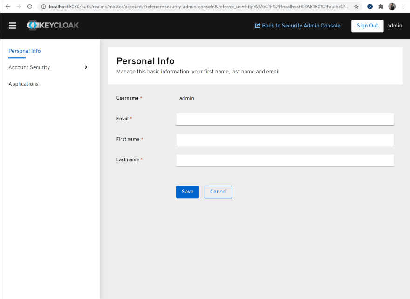The height and width of the screenshot is (299, 410).
Task: Focus the Last name input field
Action: point(285,160)
